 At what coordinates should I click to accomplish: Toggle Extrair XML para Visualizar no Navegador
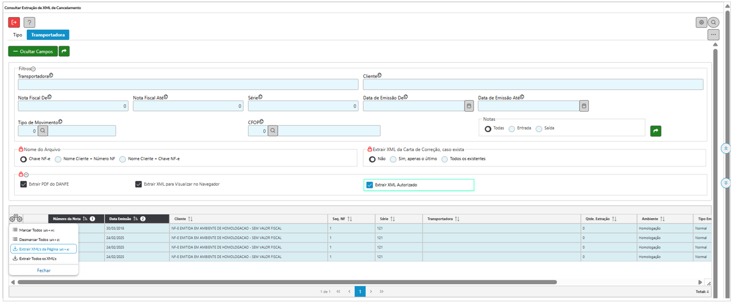[139, 185]
